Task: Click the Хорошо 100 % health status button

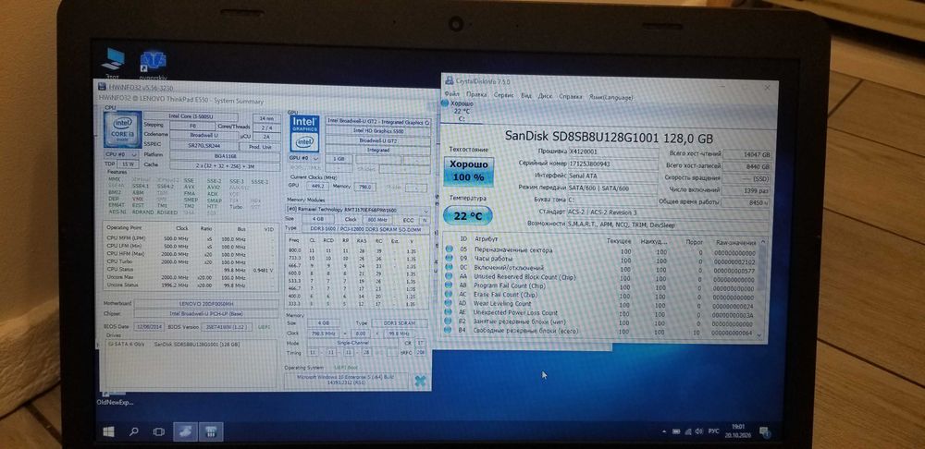Action: 468,170
